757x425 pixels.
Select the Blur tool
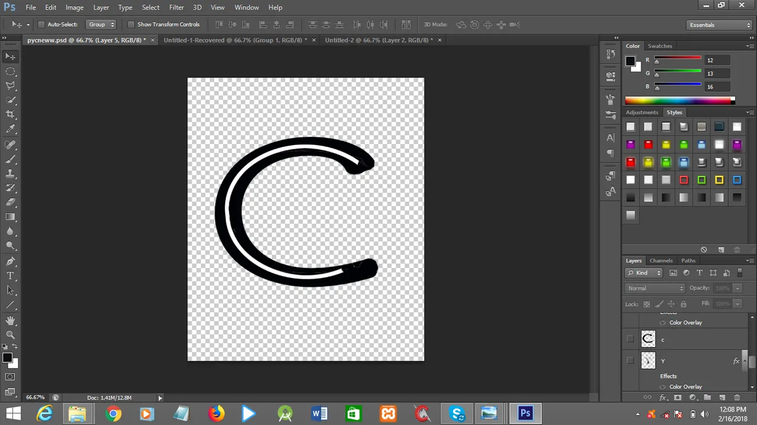pos(11,231)
